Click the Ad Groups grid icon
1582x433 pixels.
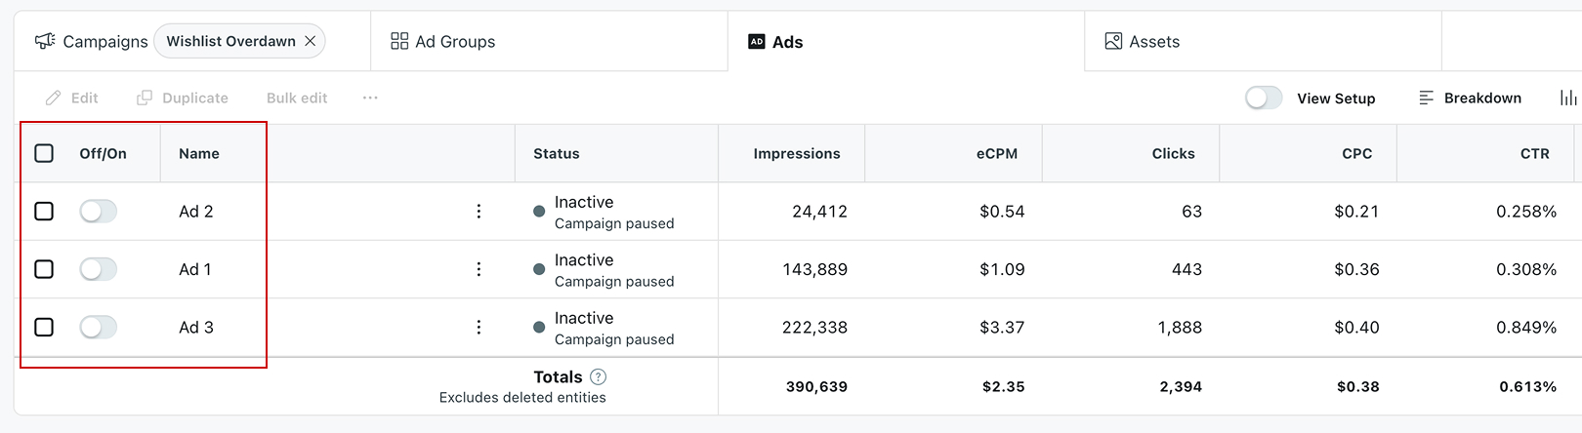coord(399,41)
